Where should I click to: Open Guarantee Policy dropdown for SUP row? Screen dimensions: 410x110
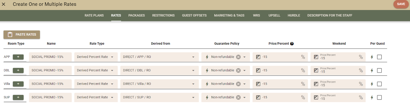(244, 97)
